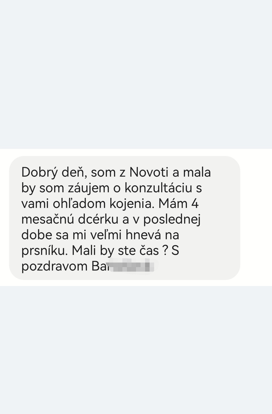
Task: Tap the number 4 after "Mám"
Action: (x=195, y=204)
